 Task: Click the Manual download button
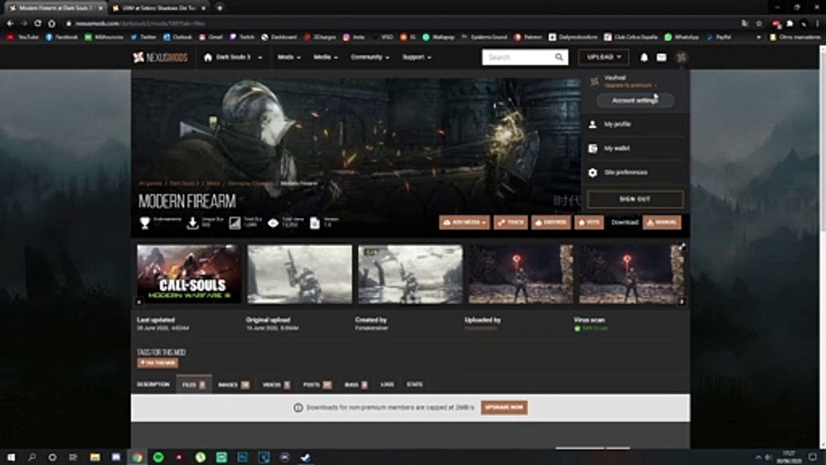pyautogui.click(x=661, y=223)
